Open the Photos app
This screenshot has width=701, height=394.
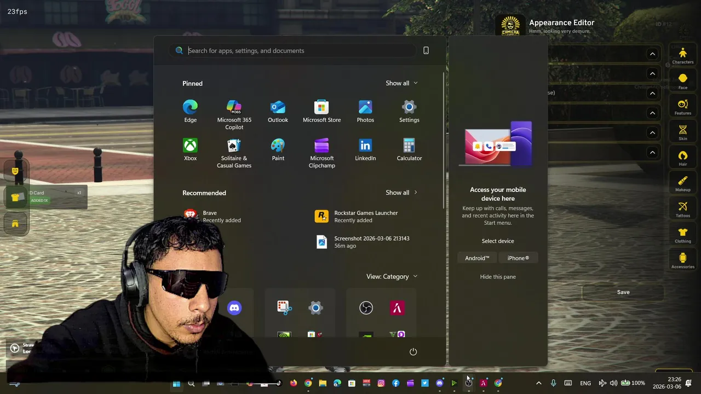365,111
